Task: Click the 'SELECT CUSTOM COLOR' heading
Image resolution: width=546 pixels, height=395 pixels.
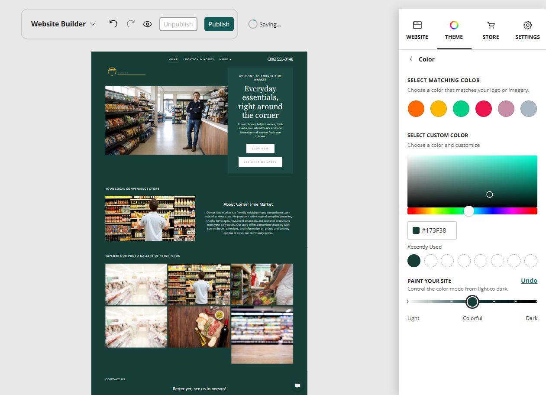Action: pos(438,136)
